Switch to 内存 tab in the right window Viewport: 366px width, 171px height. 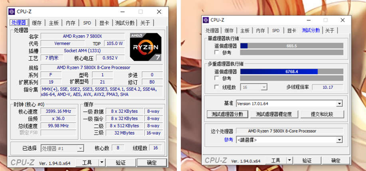(260, 31)
